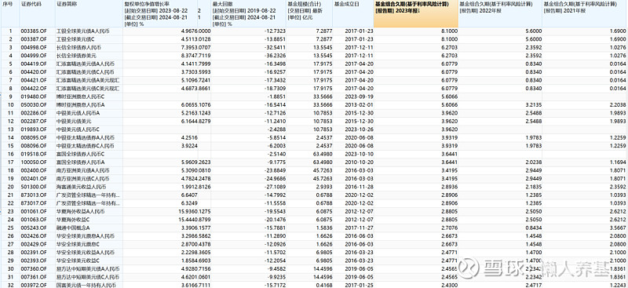628x288 pixels.
Task: Select fund code 003385.OF
Action: pos(34,31)
